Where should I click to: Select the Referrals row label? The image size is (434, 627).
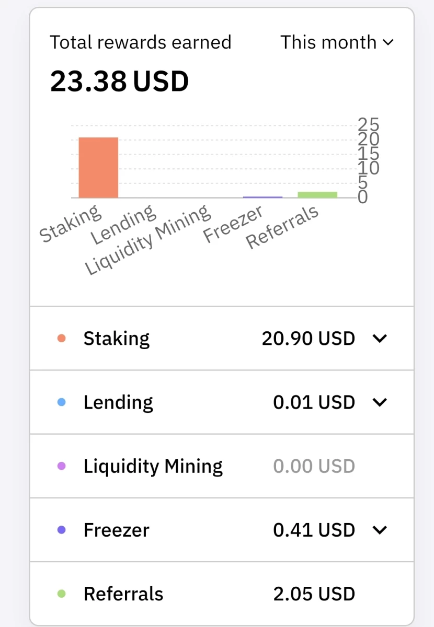(123, 594)
